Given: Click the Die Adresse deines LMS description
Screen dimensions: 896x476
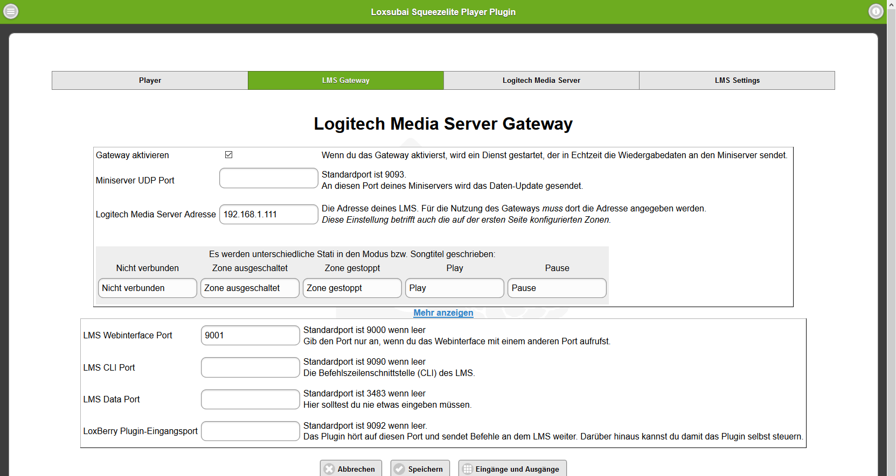Looking at the screenshot, I should click(513, 208).
